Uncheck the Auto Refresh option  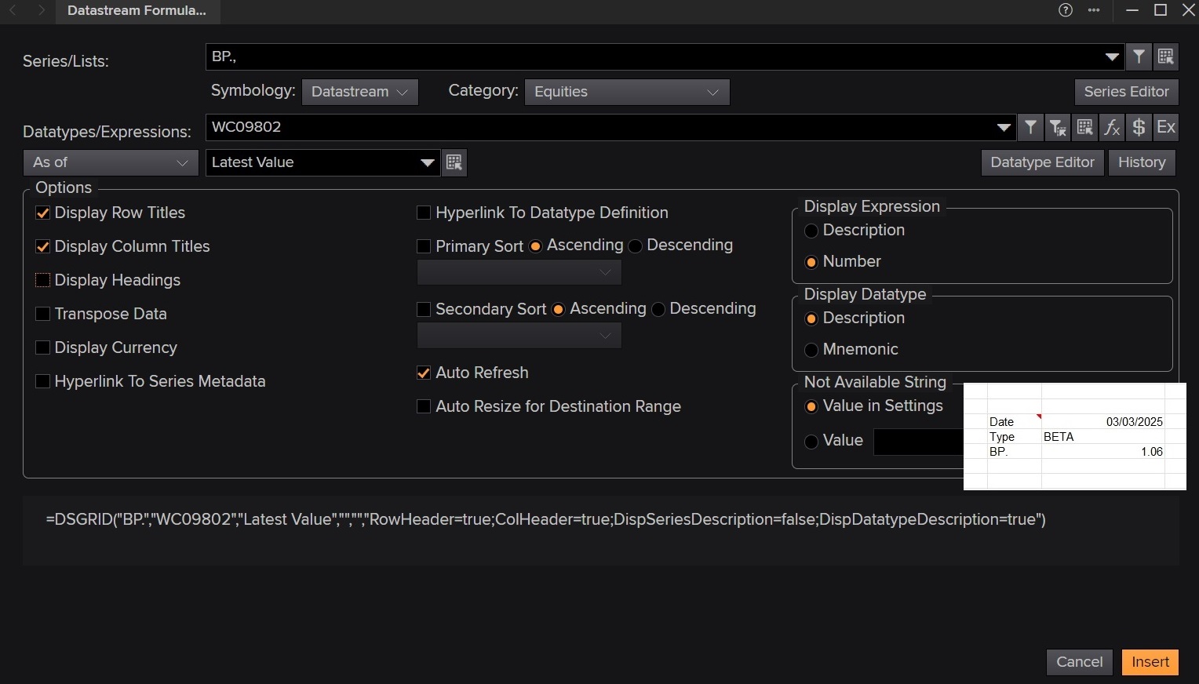click(x=424, y=373)
